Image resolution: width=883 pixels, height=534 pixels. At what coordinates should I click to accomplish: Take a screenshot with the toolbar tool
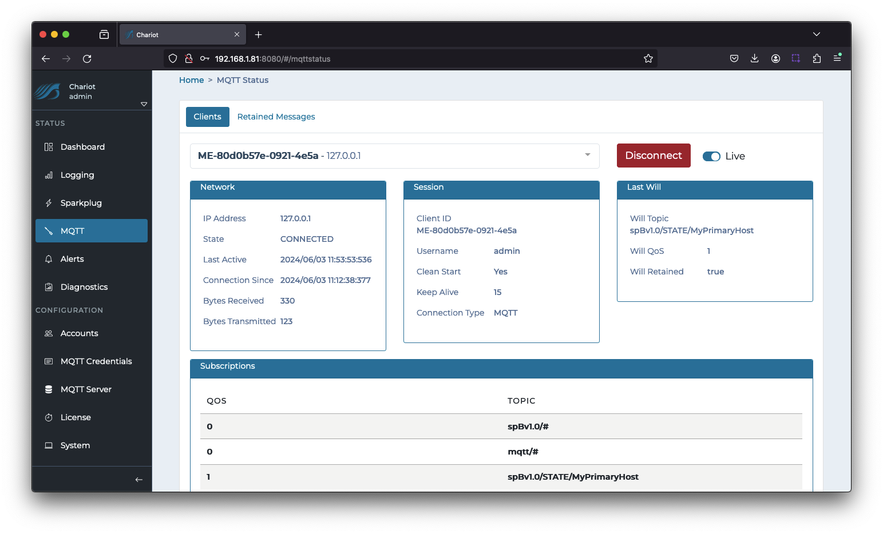[x=796, y=58]
